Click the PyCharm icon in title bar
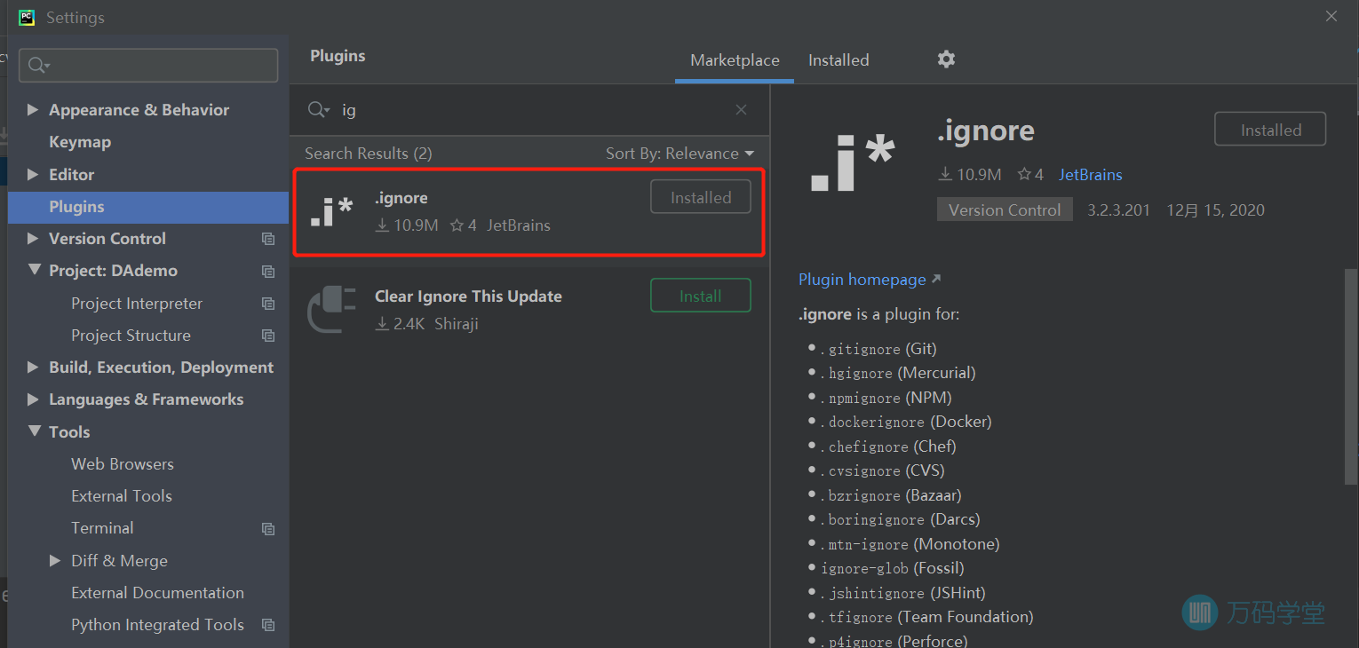 [x=27, y=17]
